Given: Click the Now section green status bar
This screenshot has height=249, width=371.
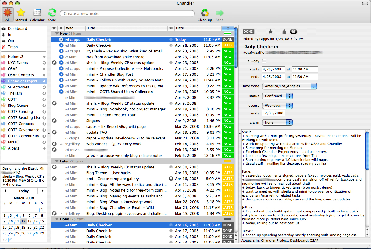Looking at the screenshot, I should [x=227, y=34].
